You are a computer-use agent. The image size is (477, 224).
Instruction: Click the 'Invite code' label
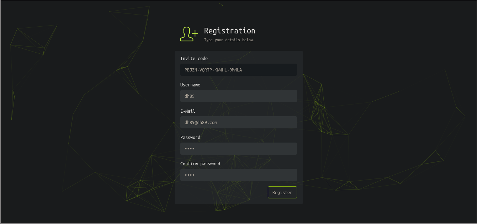click(194, 58)
